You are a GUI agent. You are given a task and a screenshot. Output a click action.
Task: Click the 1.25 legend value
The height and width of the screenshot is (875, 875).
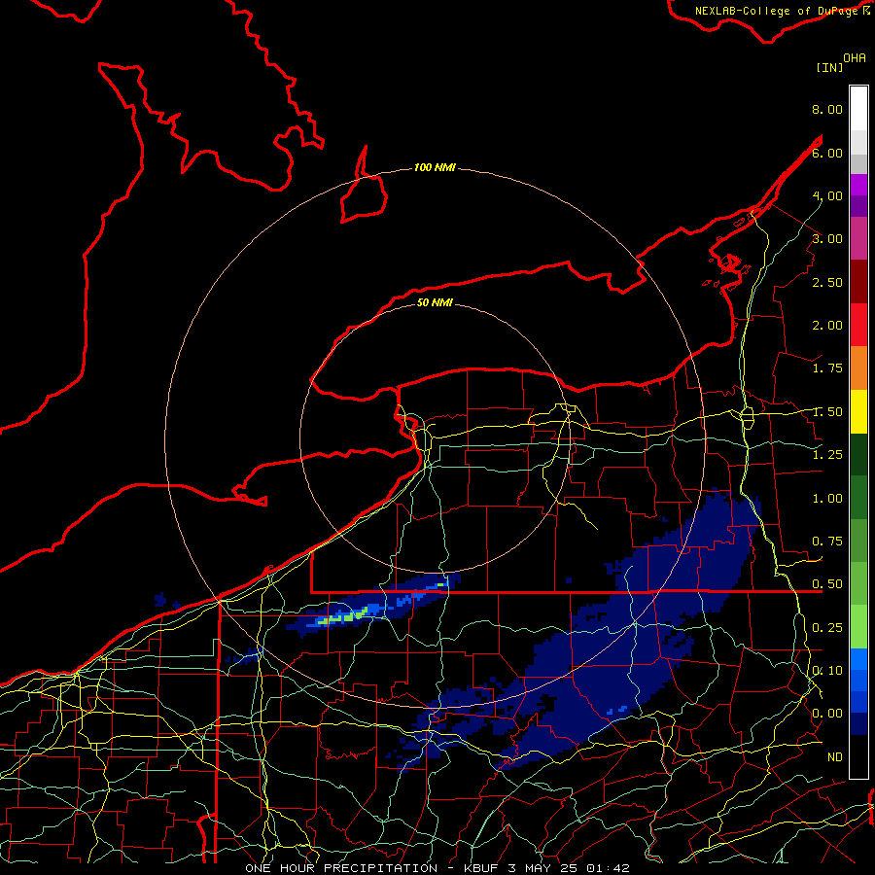827,455
